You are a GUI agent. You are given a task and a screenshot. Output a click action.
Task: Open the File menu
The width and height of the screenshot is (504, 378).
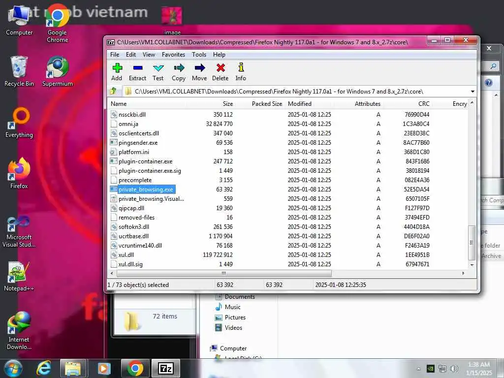click(x=114, y=55)
